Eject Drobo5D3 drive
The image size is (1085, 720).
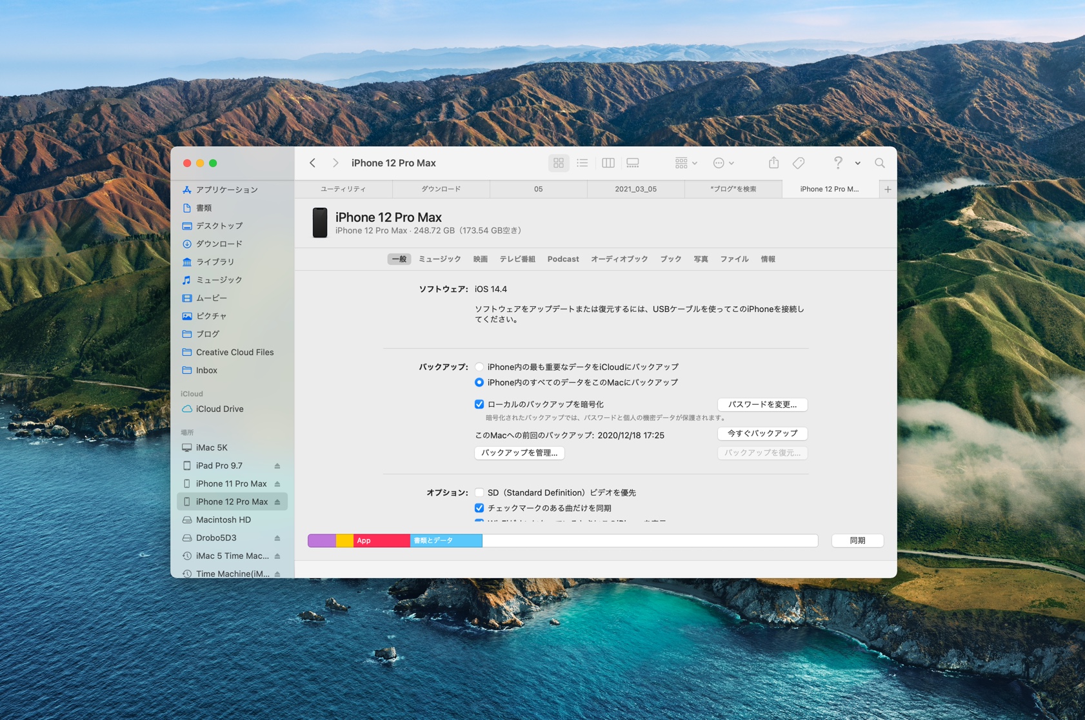[x=277, y=538]
